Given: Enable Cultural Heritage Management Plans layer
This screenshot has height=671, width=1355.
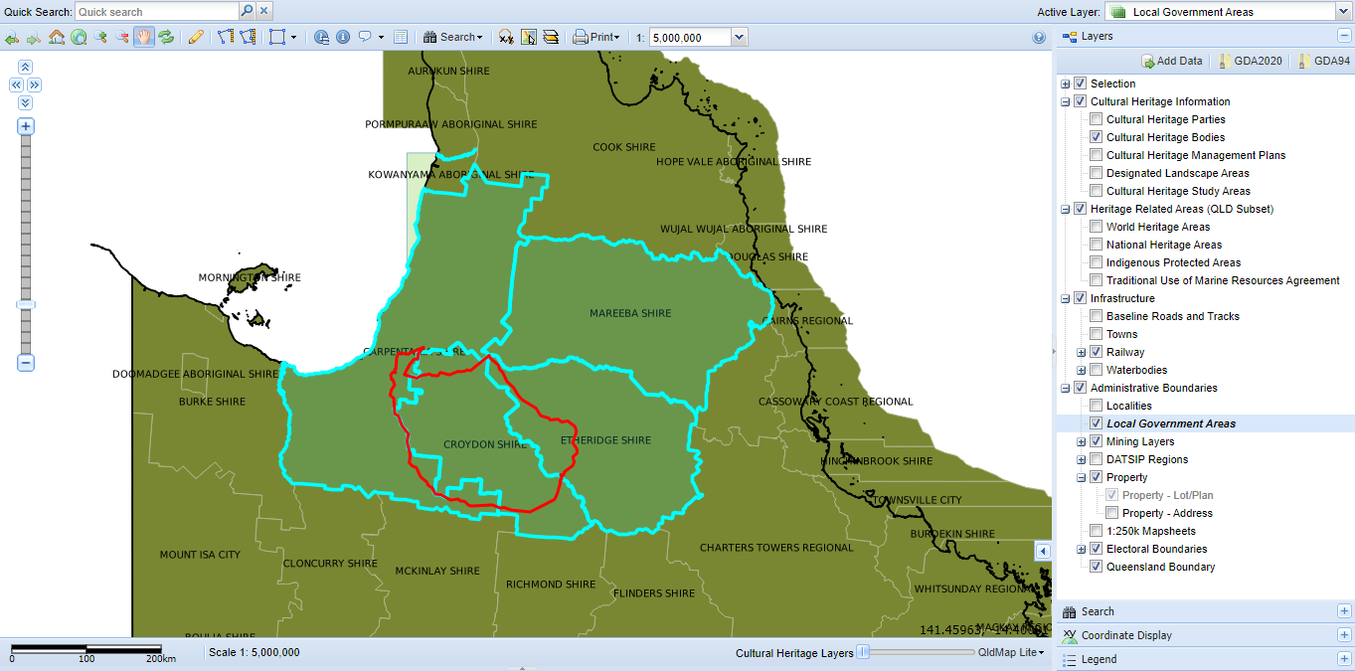Looking at the screenshot, I should (x=1096, y=155).
